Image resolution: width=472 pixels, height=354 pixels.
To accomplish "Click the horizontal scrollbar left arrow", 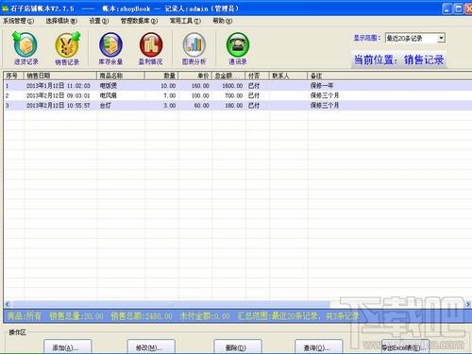I will 8,304.
